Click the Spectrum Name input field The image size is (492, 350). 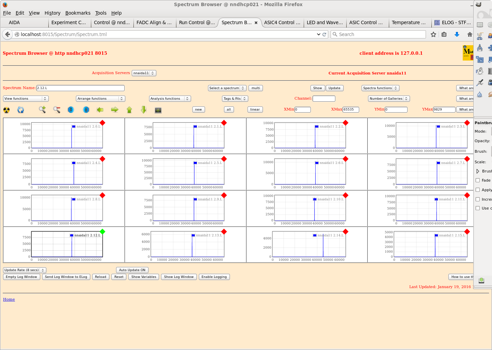coord(80,88)
